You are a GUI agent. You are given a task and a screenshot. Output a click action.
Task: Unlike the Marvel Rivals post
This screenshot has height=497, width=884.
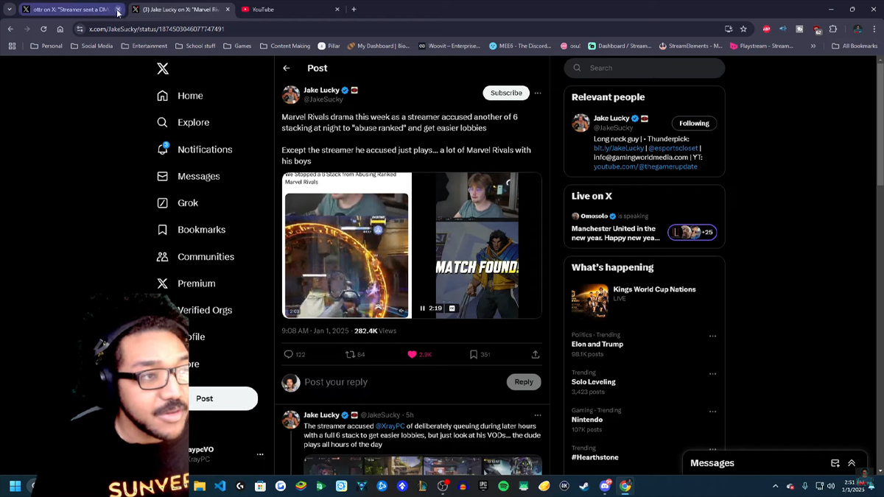click(412, 354)
